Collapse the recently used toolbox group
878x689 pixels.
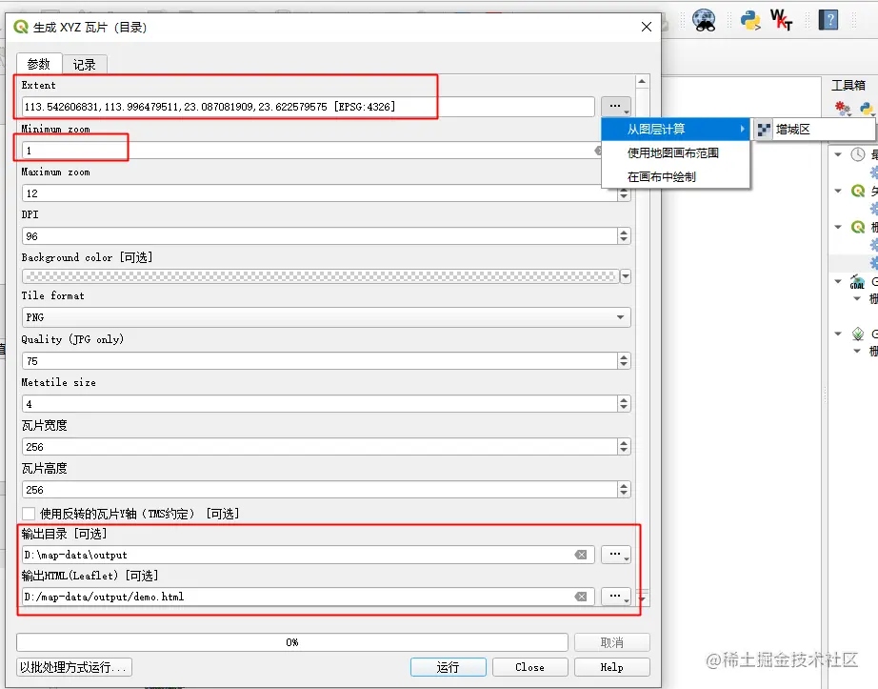pos(838,154)
